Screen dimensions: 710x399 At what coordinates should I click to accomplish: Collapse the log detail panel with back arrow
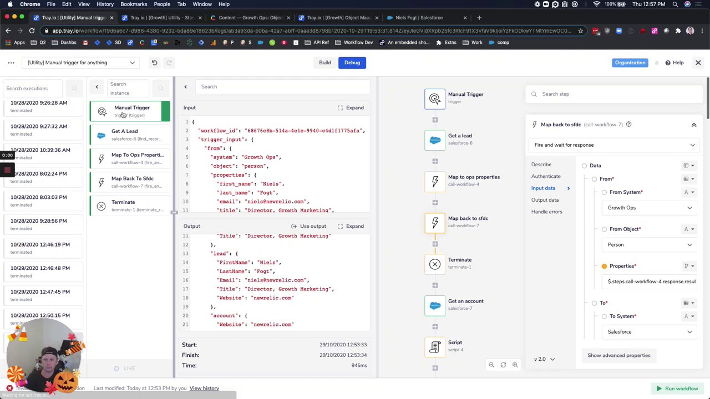(x=185, y=86)
